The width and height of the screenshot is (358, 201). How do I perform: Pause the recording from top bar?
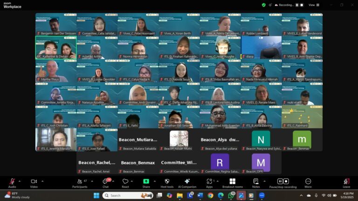pyautogui.click(x=296, y=5)
